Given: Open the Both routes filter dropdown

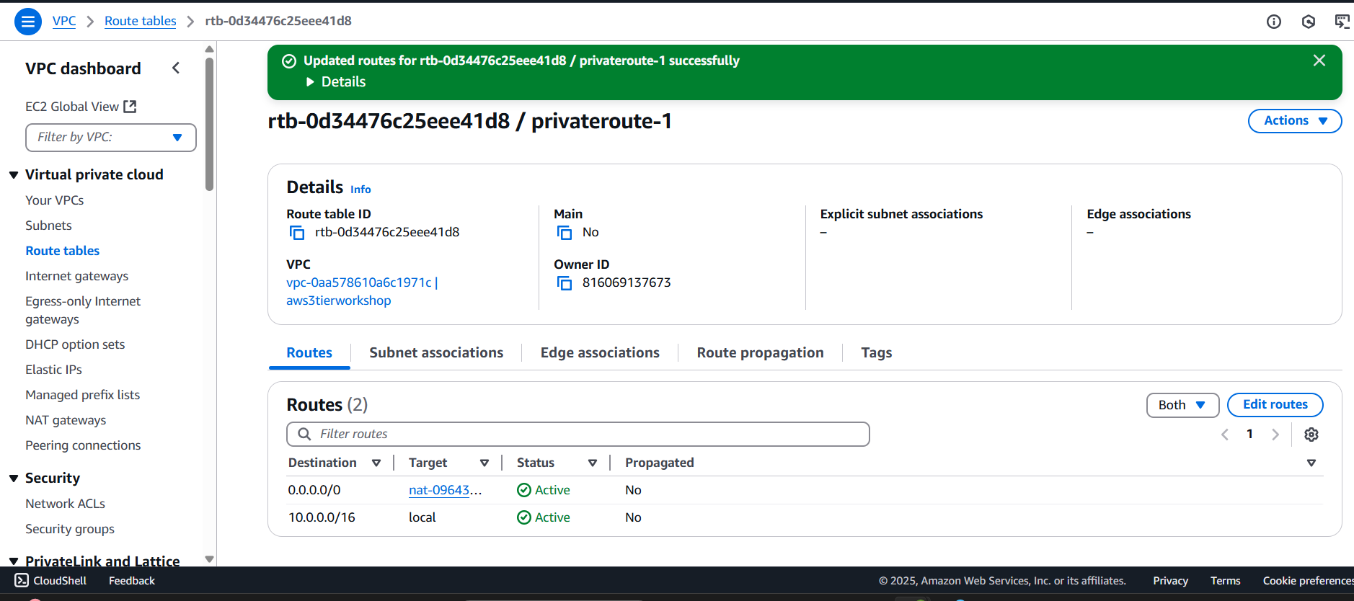Looking at the screenshot, I should coord(1182,405).
